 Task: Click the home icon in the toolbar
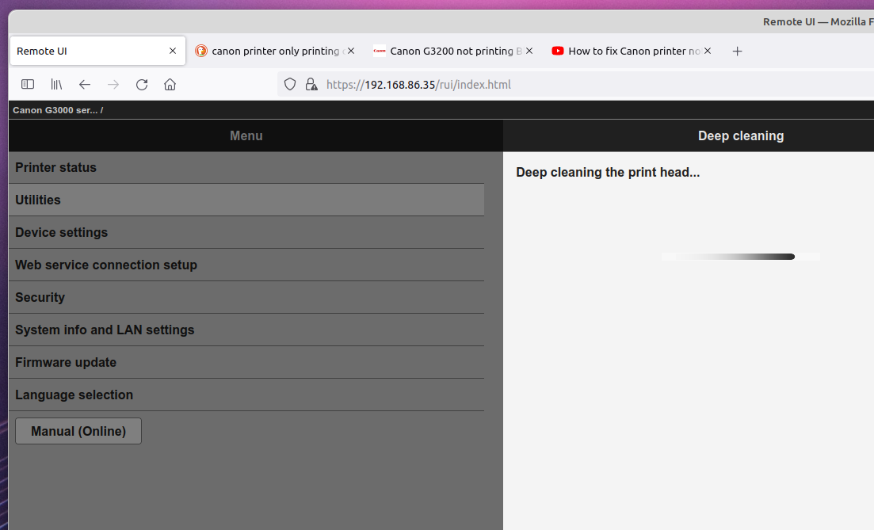[x=170, y=84]
